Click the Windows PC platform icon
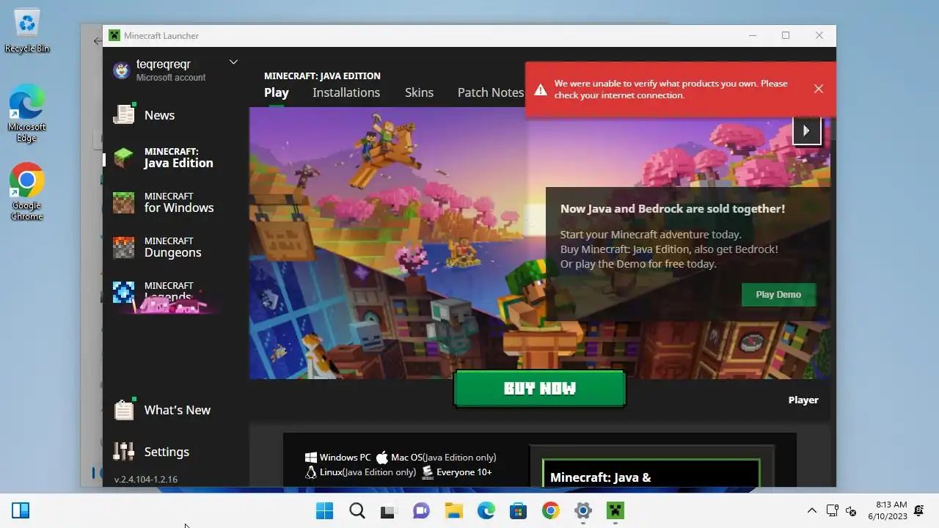Screen dimensions: 939x528 coord(311,458)
